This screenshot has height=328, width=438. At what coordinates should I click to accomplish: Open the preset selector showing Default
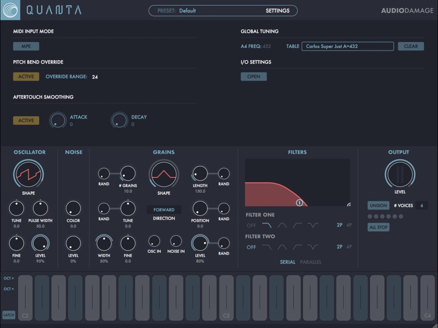187,11
